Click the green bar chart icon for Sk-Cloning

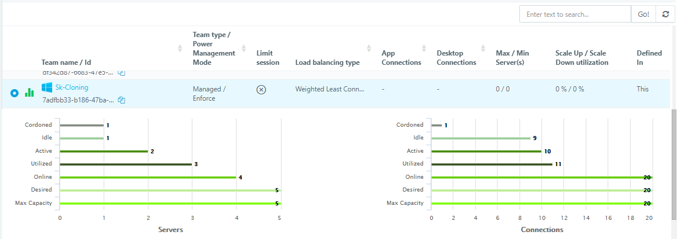(29, 93)
